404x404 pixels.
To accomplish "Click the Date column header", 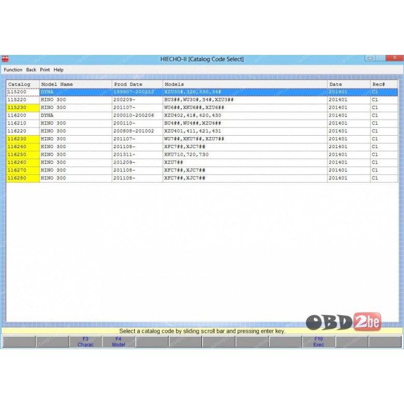I will 349,84.
